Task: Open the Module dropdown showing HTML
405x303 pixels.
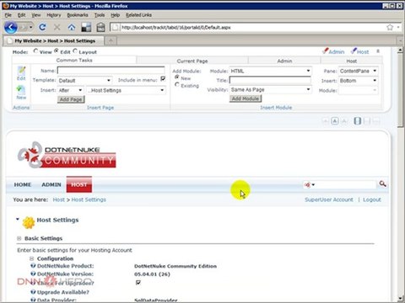Action: [270, 71]
